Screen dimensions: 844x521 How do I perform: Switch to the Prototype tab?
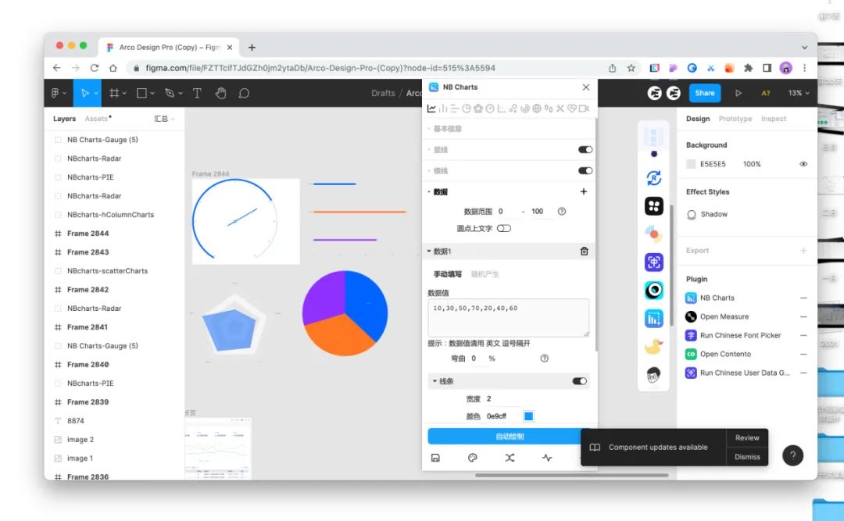pyautogui.click(x=735, y=119)
